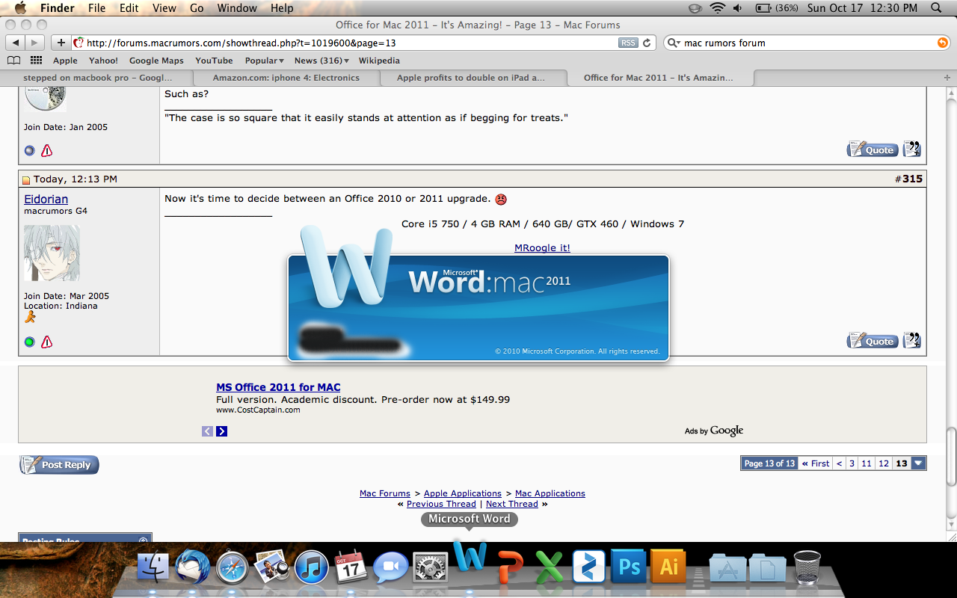Open the search field magnifier dropdown
Viewport: 957px width, 598px height.
(674, 43)
